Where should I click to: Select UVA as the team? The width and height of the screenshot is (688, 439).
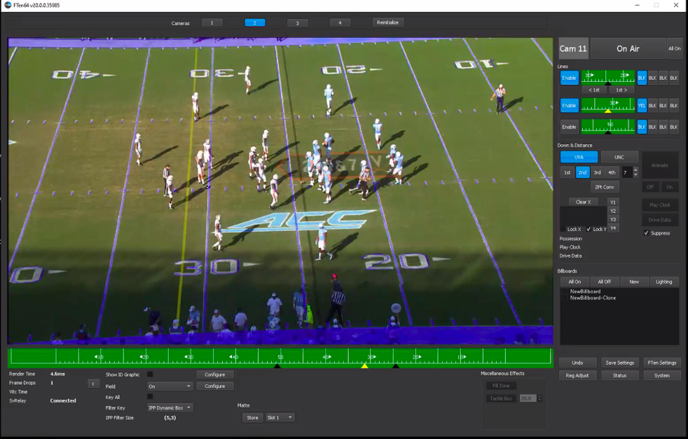tap(579, 157)
